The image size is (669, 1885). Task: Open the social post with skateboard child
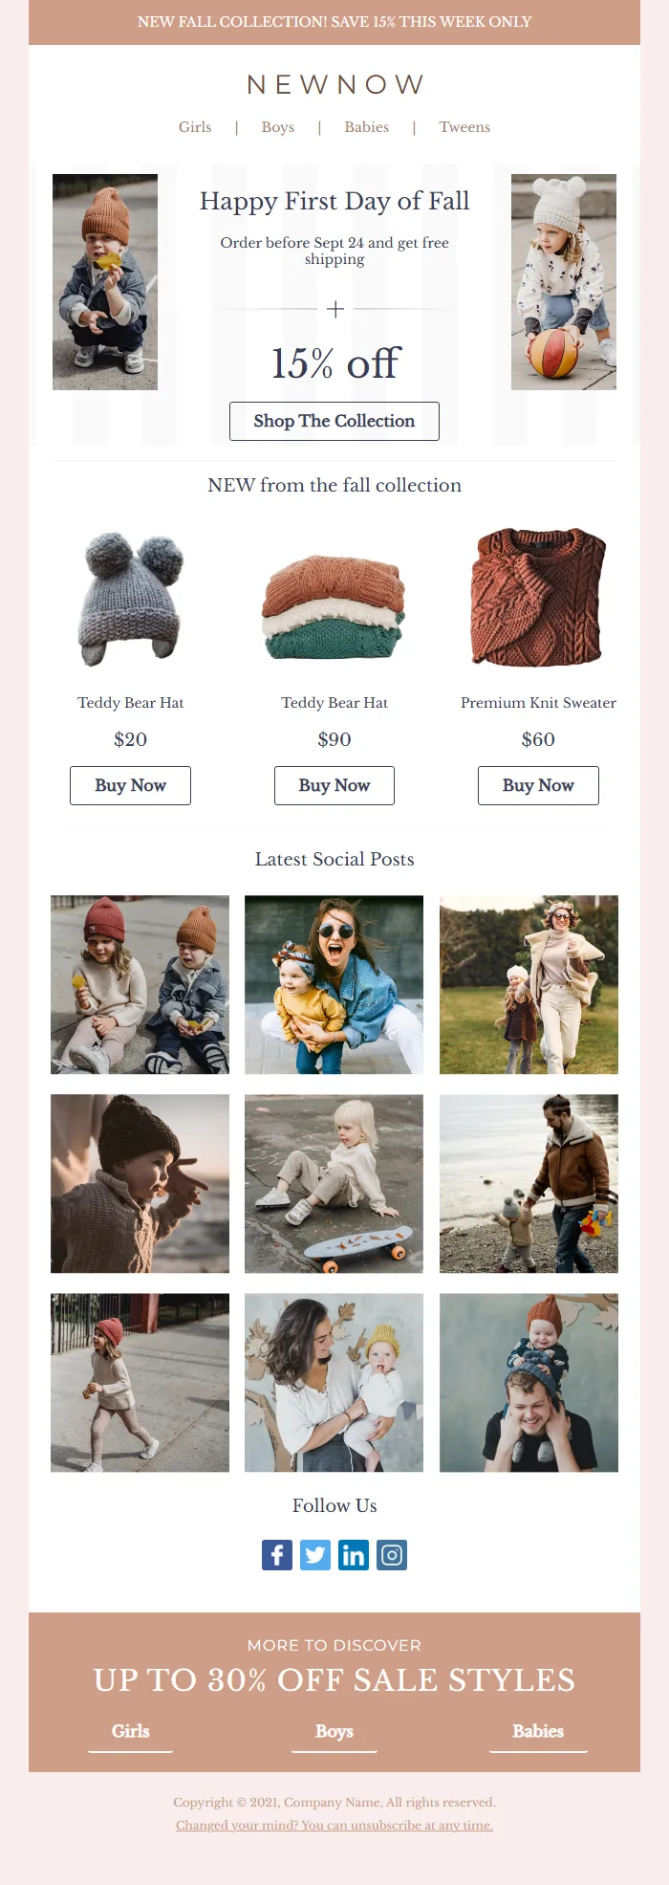coord(334,1184)
